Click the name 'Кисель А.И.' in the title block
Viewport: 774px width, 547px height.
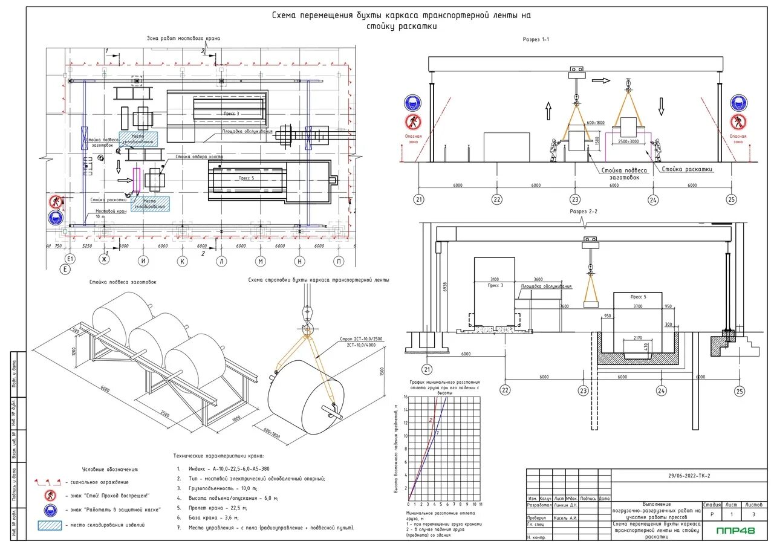tap(566, 519)
